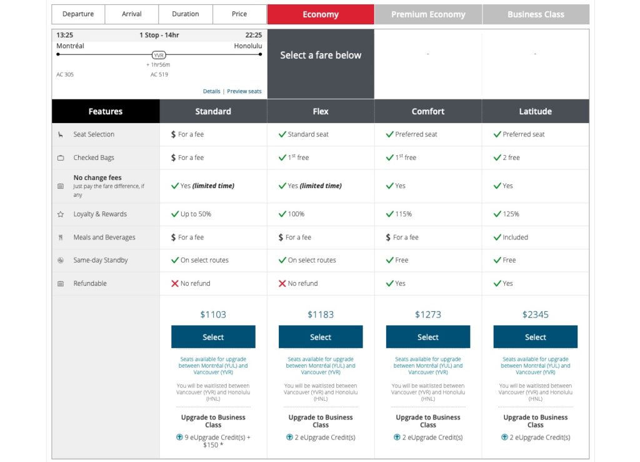Click the eUpgrade arrow icon under Latitude
This screenshot has height=462, width=640.
(x=504, y=438)
